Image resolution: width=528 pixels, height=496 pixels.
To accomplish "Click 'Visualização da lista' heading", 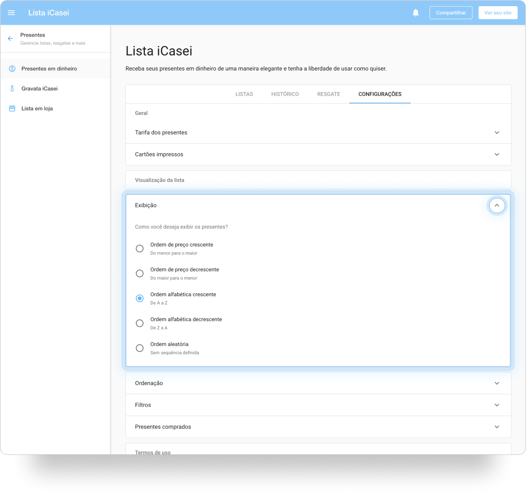I will tap(160, 180).
